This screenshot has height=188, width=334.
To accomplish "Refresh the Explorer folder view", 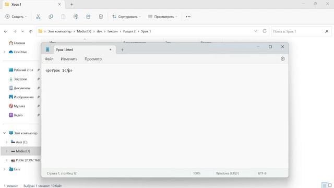I will [265, 31].
